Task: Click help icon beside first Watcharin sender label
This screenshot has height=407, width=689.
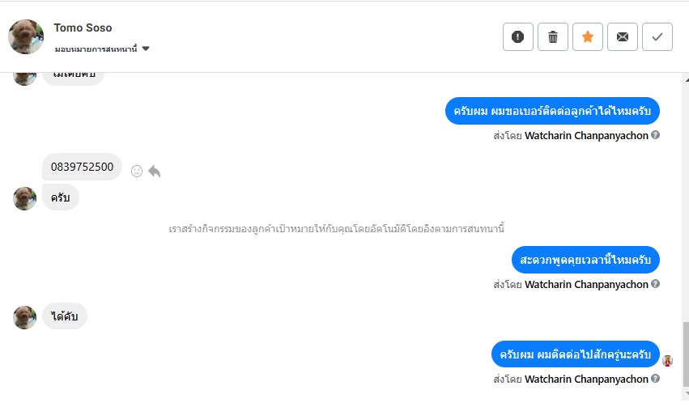Action: pyautogui.click(x=656, y=135)
